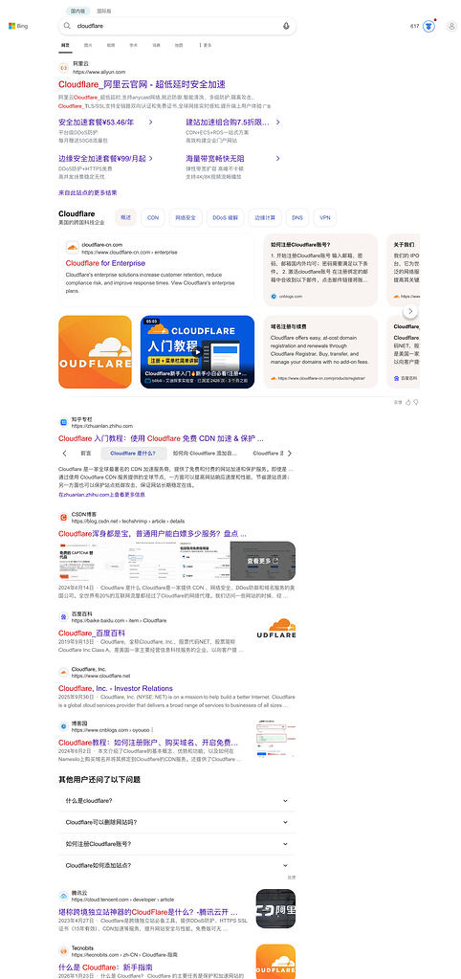Viewport: 461px width, 979px height.
Task: Open 在zhuanlan.zhihu.com上查看更多信息 link
Action: click(101, 495)
